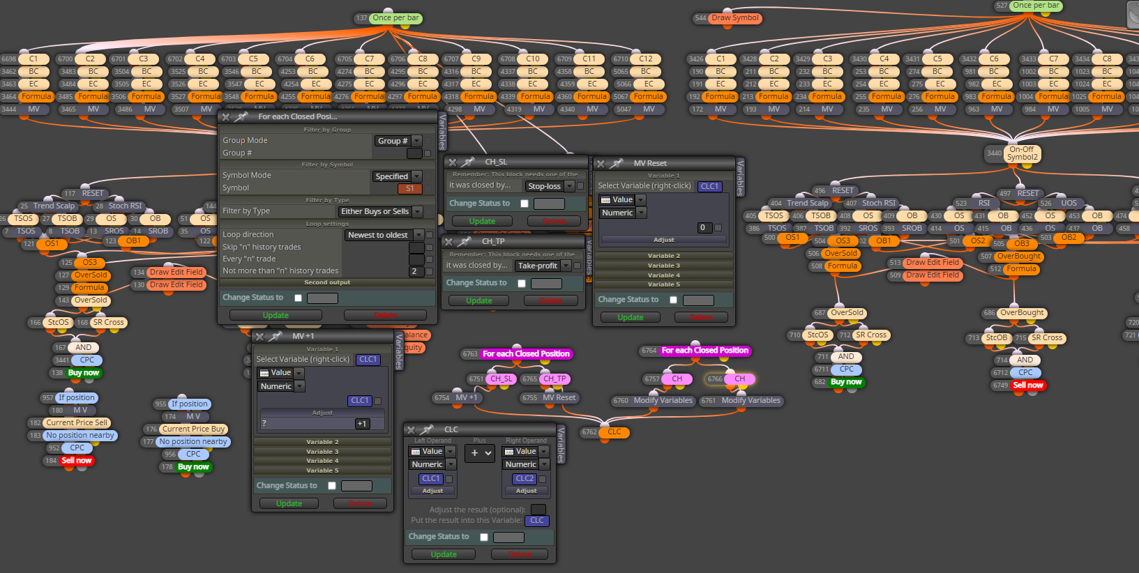Click Delete in CLC panel

pyautogui.click(x=520, y=554)
